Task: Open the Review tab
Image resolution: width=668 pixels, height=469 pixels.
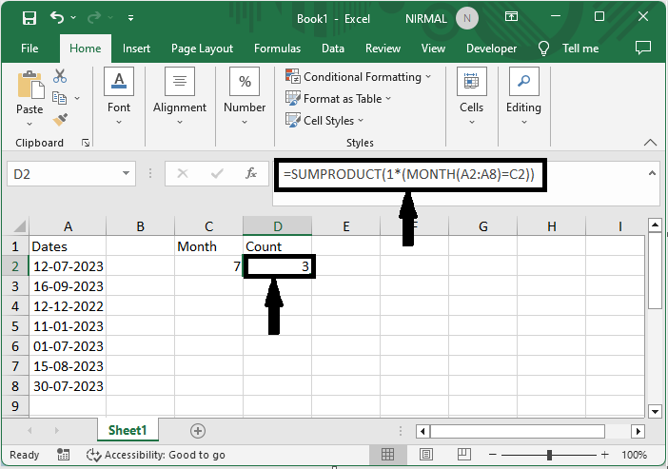Action: click(x=383, y=49)
